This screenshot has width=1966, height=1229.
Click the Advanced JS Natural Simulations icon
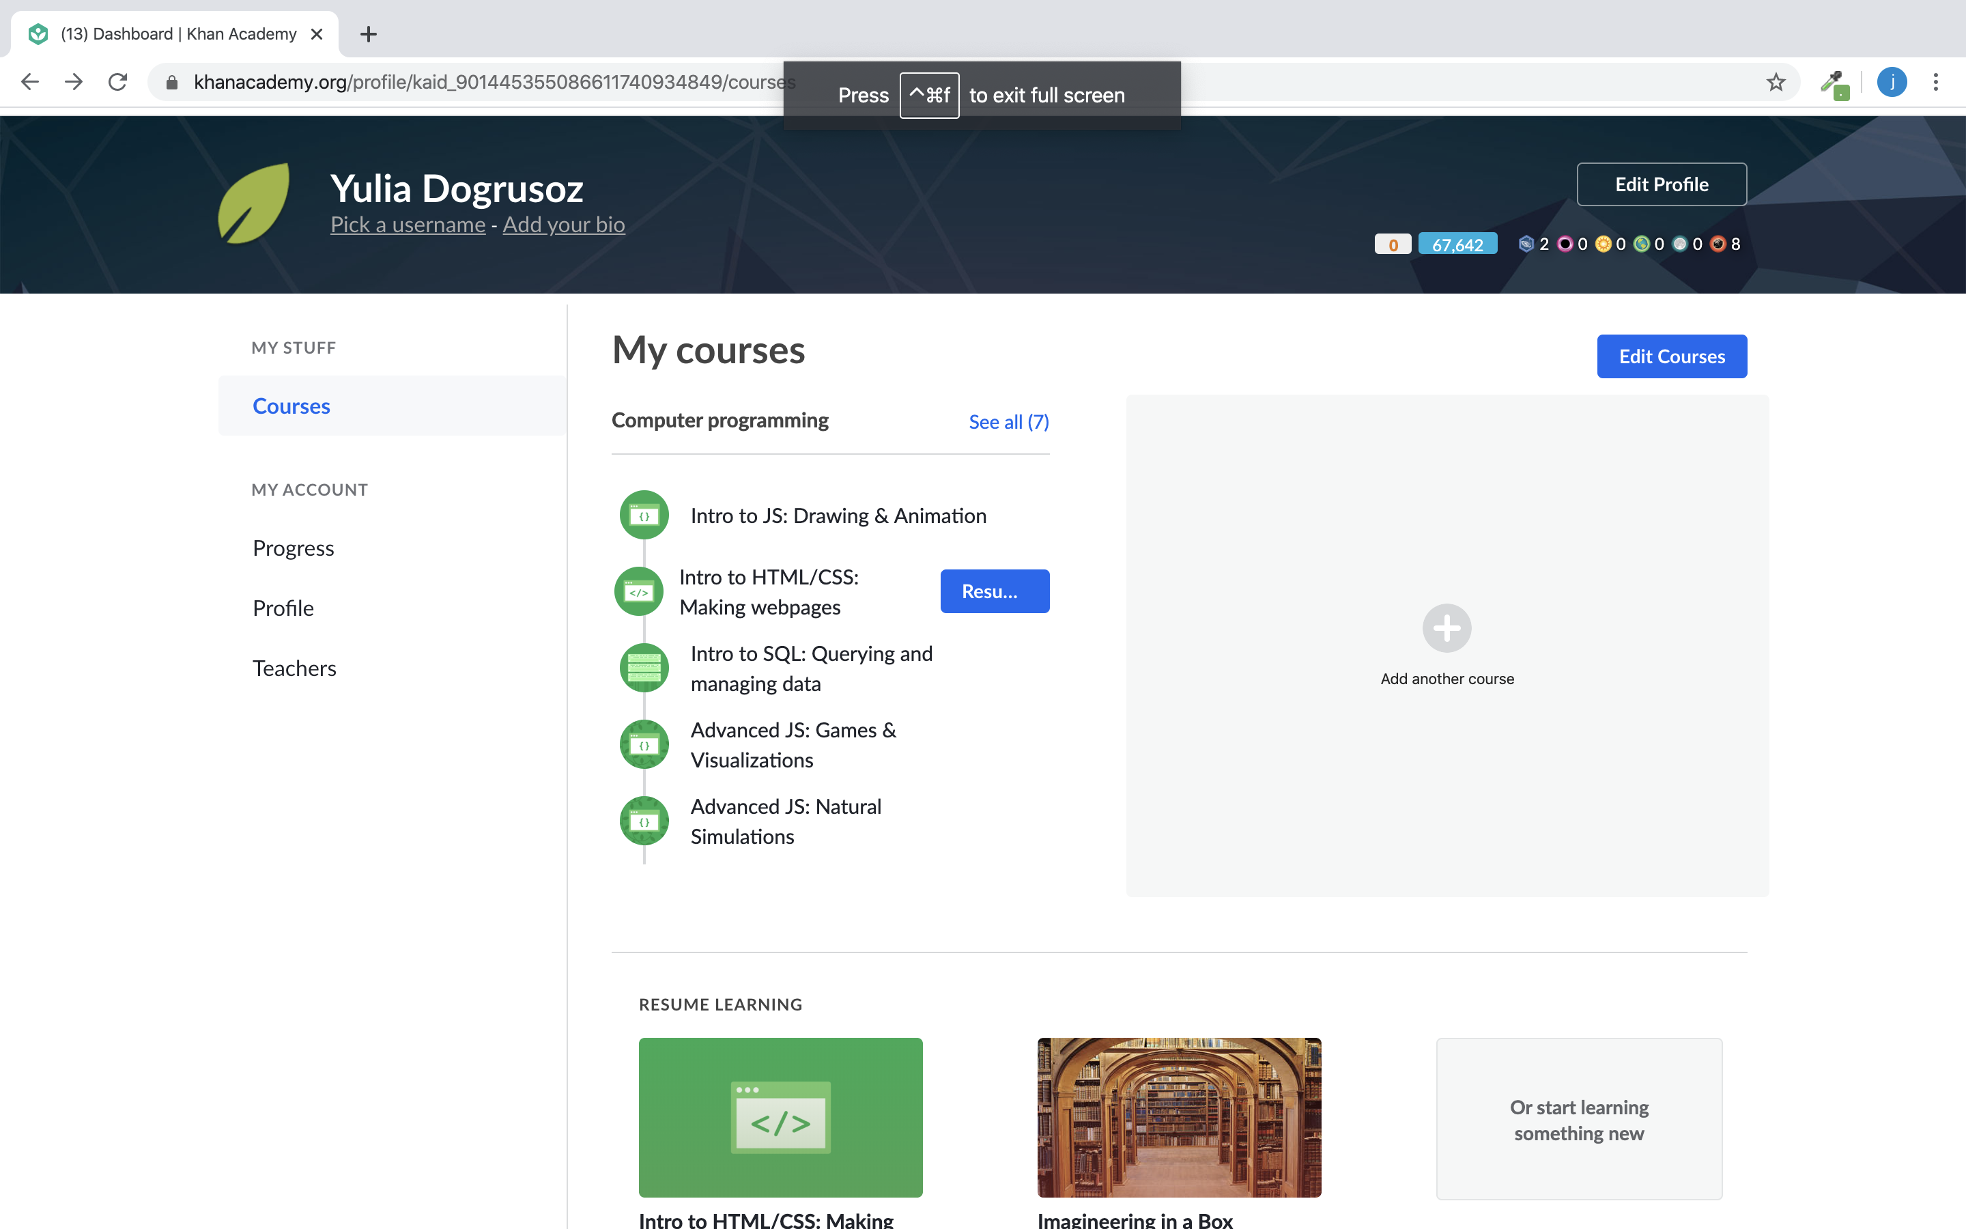644,821
